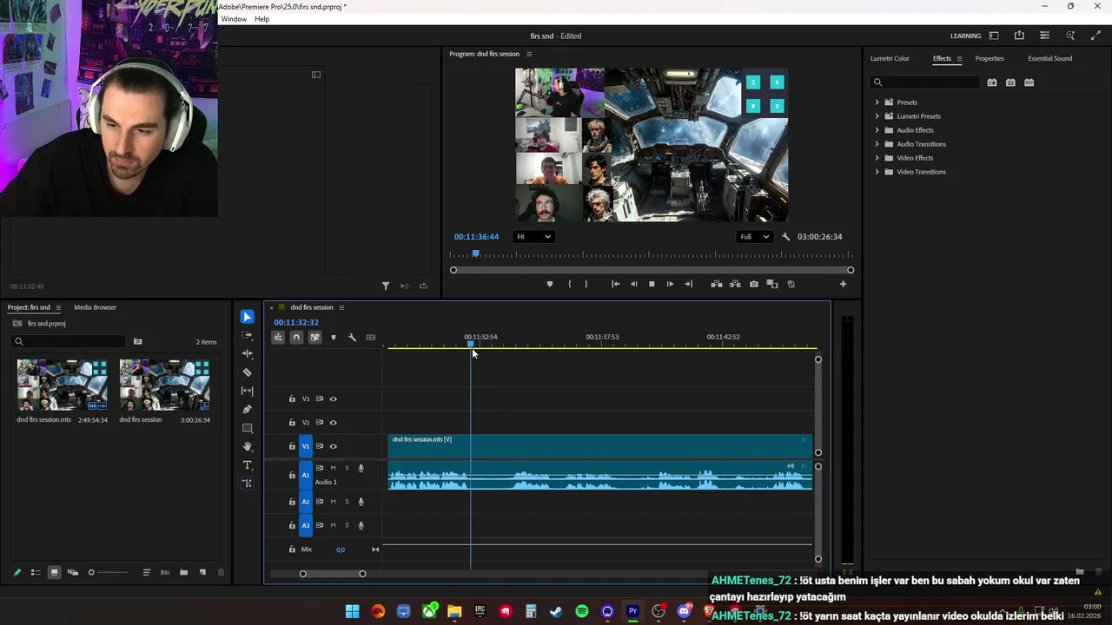Viewport: 1112px width, 625px height.
Task: Toggle V2 track output eye icon
Action: [333, 423]
